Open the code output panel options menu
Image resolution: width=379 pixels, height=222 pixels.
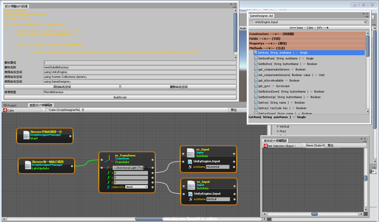[x=235, y=7]
